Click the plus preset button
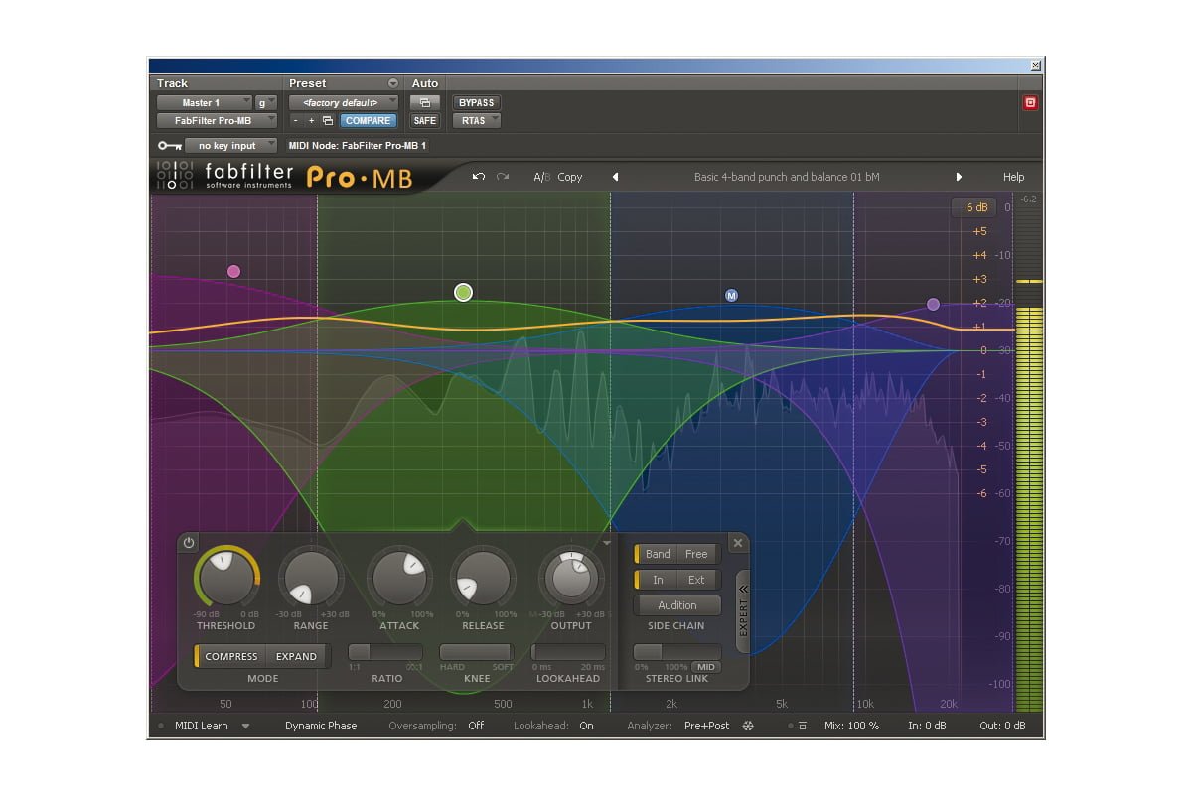This screenshot has height=794, width=1192. (311, 120)
